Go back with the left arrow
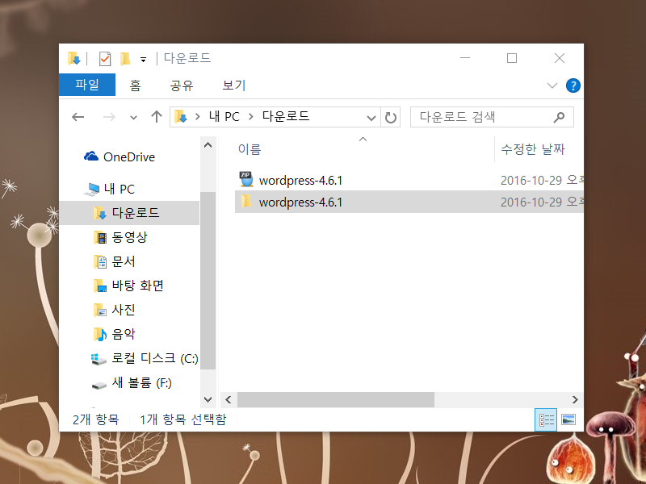Screen dimensions: 646x484 point(78,117)
